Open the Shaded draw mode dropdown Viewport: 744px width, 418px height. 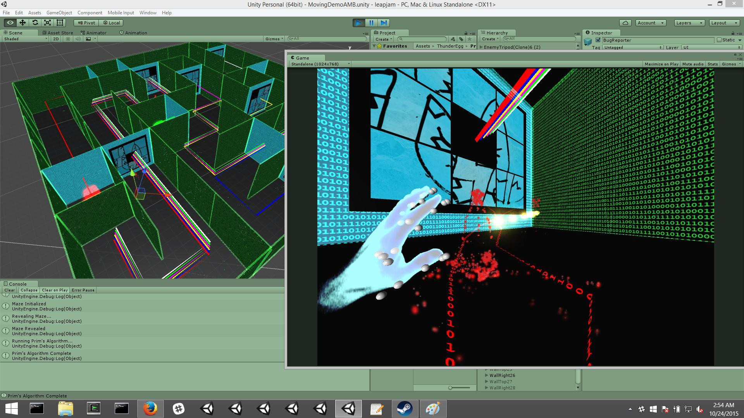[x=26, y=39]
